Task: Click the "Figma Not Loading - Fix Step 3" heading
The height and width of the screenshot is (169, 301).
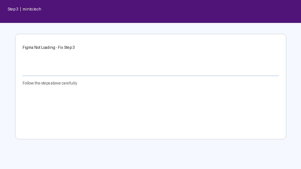Action: tap(49, 47)
